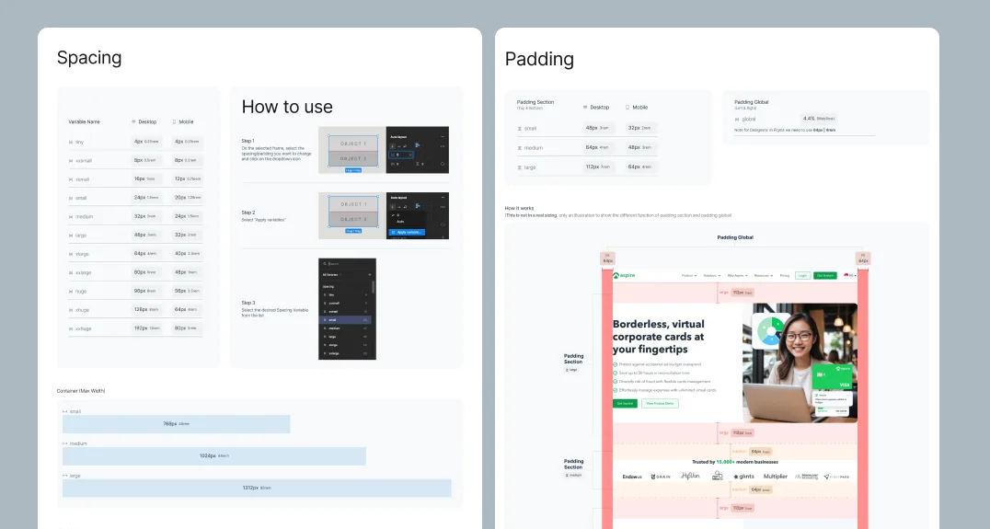990x529 pixels.
Task: Click the hero Get Started button under the checklist
Action: click(625, 403)
